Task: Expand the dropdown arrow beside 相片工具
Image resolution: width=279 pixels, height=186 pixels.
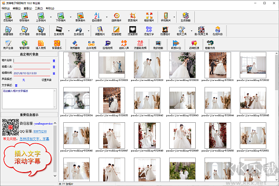Action: (x=191, y=32)
